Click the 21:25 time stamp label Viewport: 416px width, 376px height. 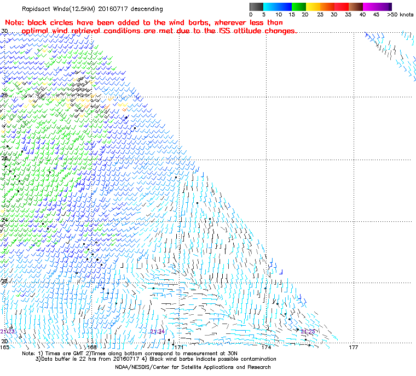point(308,332)
